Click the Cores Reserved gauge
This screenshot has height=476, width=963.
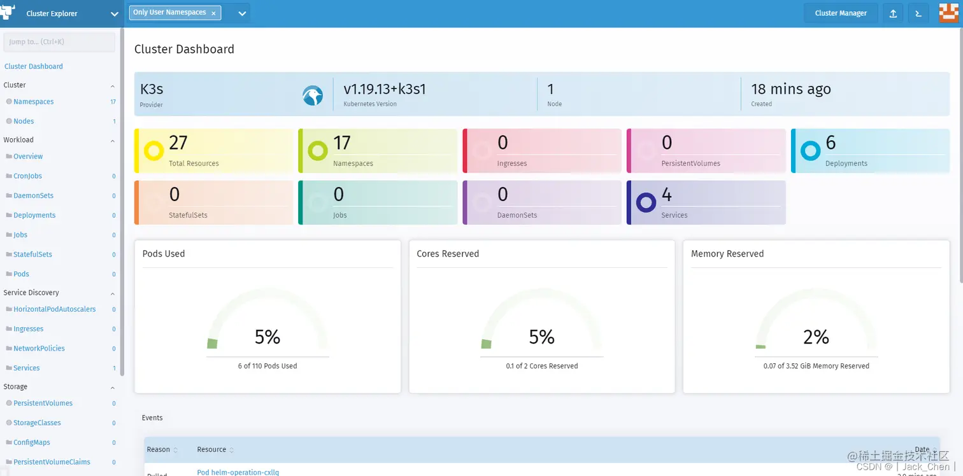pos(542,320)
